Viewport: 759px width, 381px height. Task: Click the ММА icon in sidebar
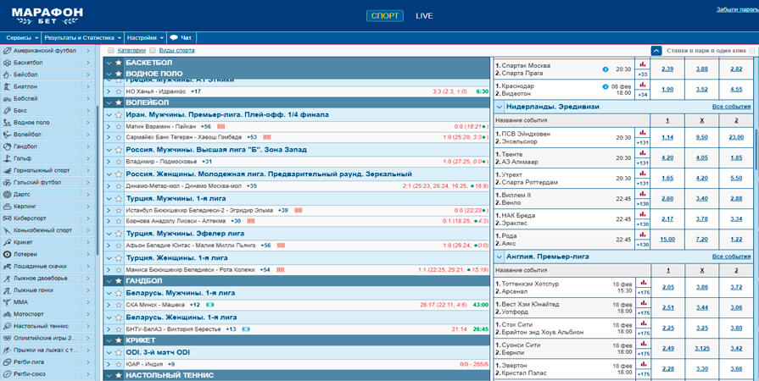click(7, 302)
